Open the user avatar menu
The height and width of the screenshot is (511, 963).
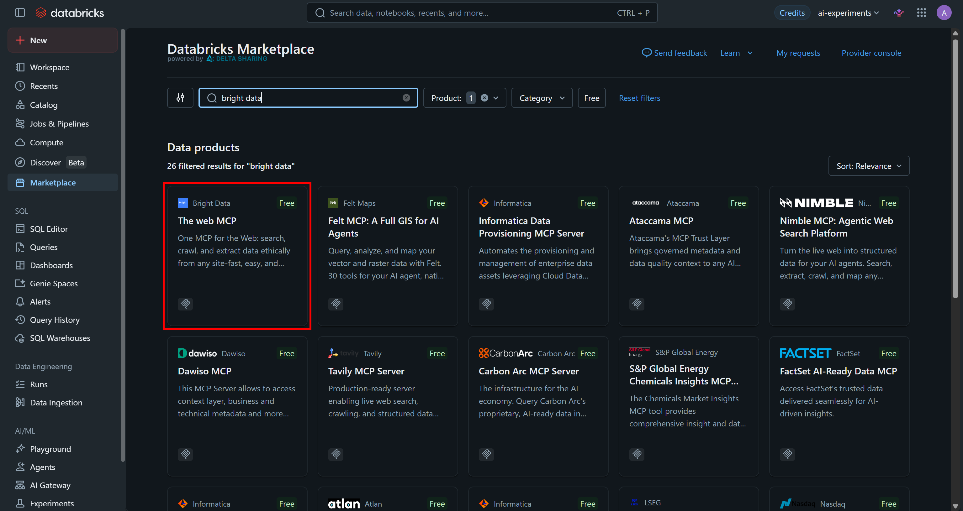(944, 13)
